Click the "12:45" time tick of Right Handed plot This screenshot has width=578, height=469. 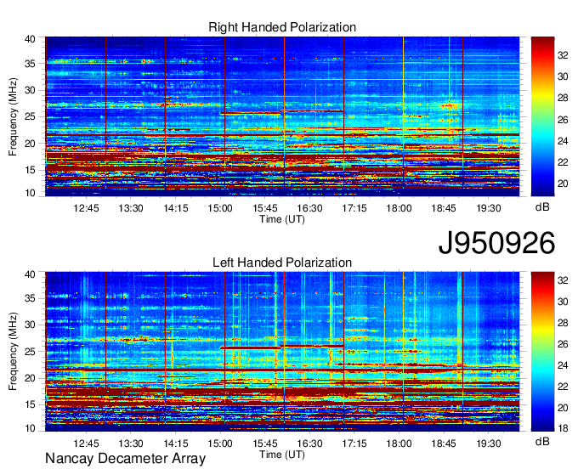(x=86, y=208)
